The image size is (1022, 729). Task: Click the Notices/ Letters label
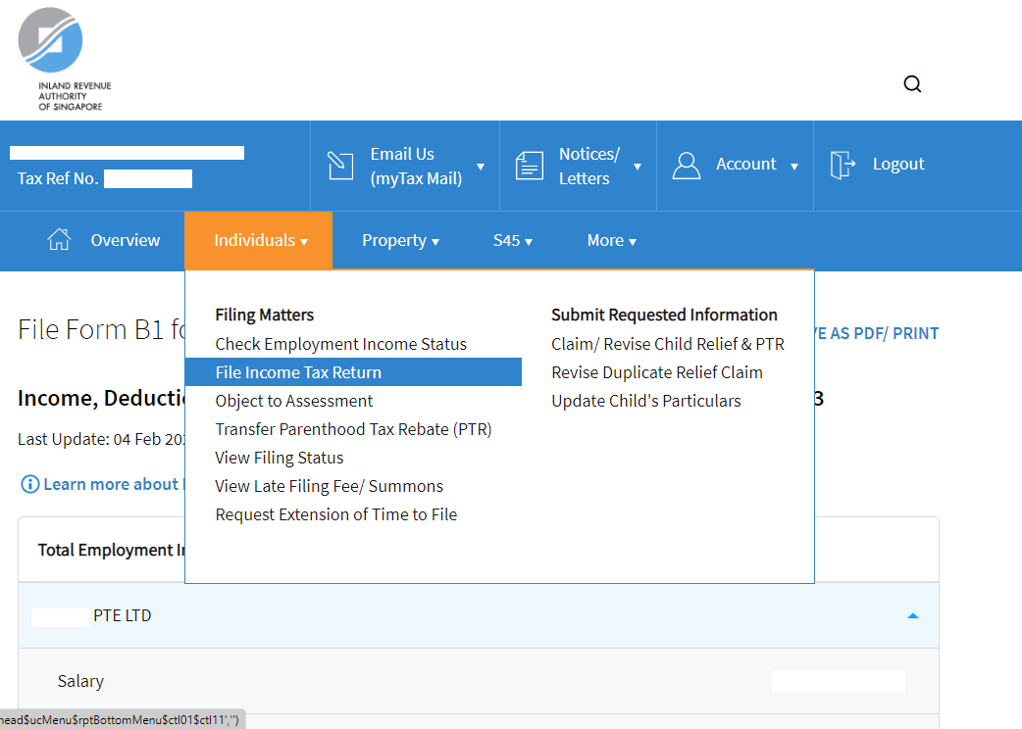click(x=589, y=166)
